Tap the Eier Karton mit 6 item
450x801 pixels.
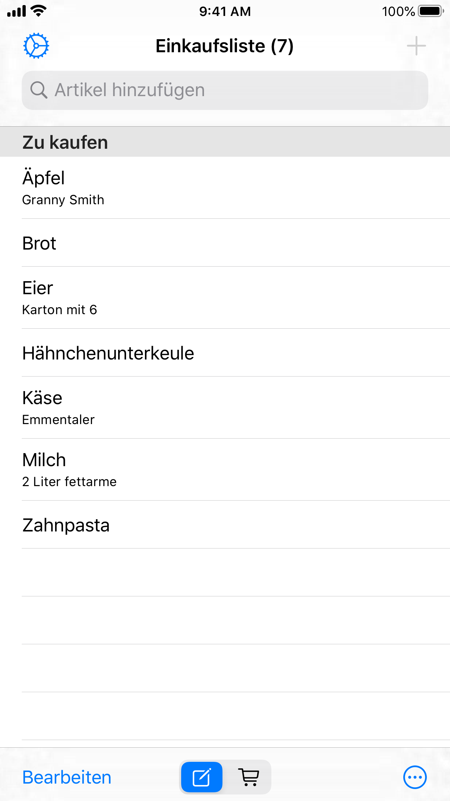(x=225, y=297)
